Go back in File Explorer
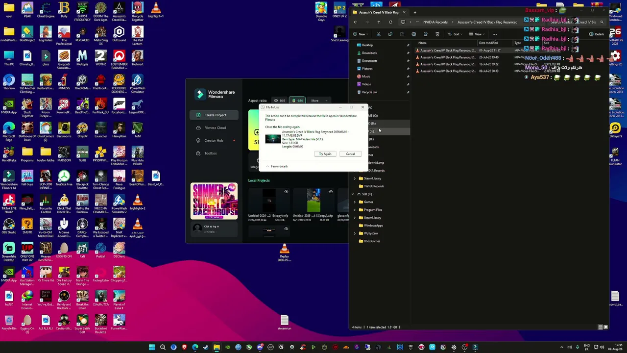Screen dimensions: 627x353 (356, 22)
